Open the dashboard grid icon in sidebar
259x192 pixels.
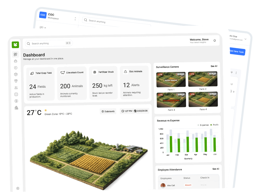tap(15, 54)
